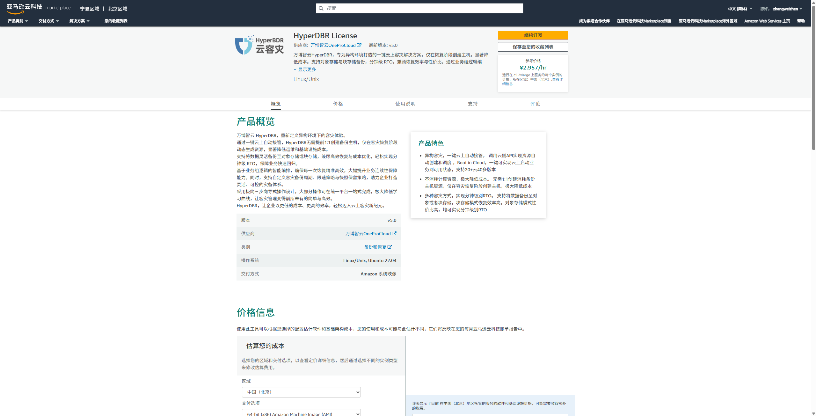
Task: Click the 继续订阅 button
Action: 533,35
